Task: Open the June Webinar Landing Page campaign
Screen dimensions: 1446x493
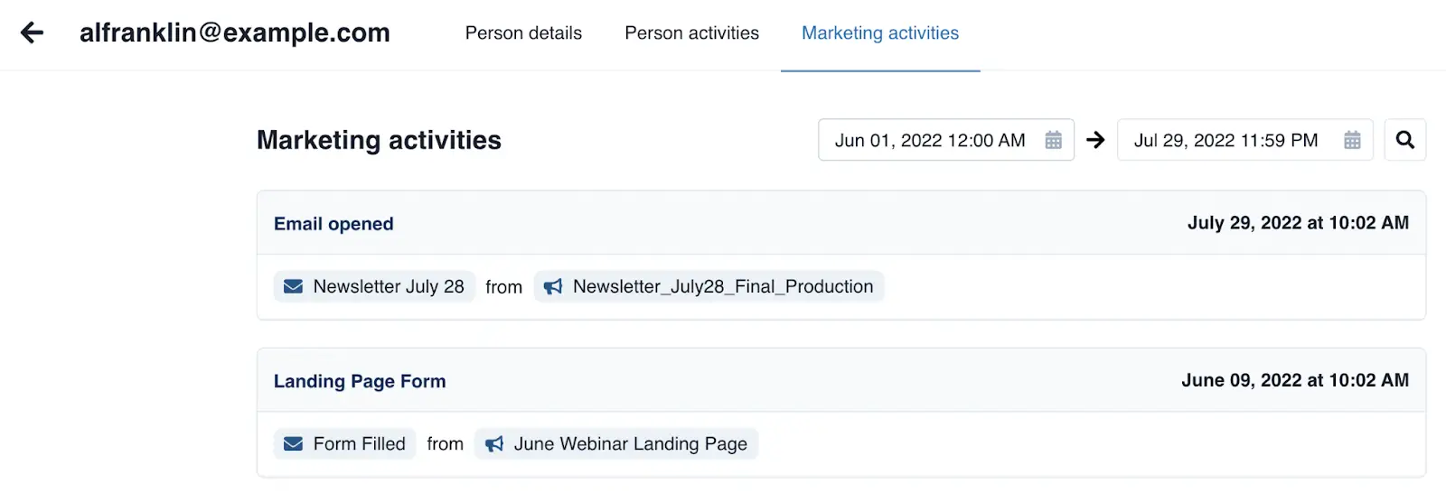Action: click(630, 444)
